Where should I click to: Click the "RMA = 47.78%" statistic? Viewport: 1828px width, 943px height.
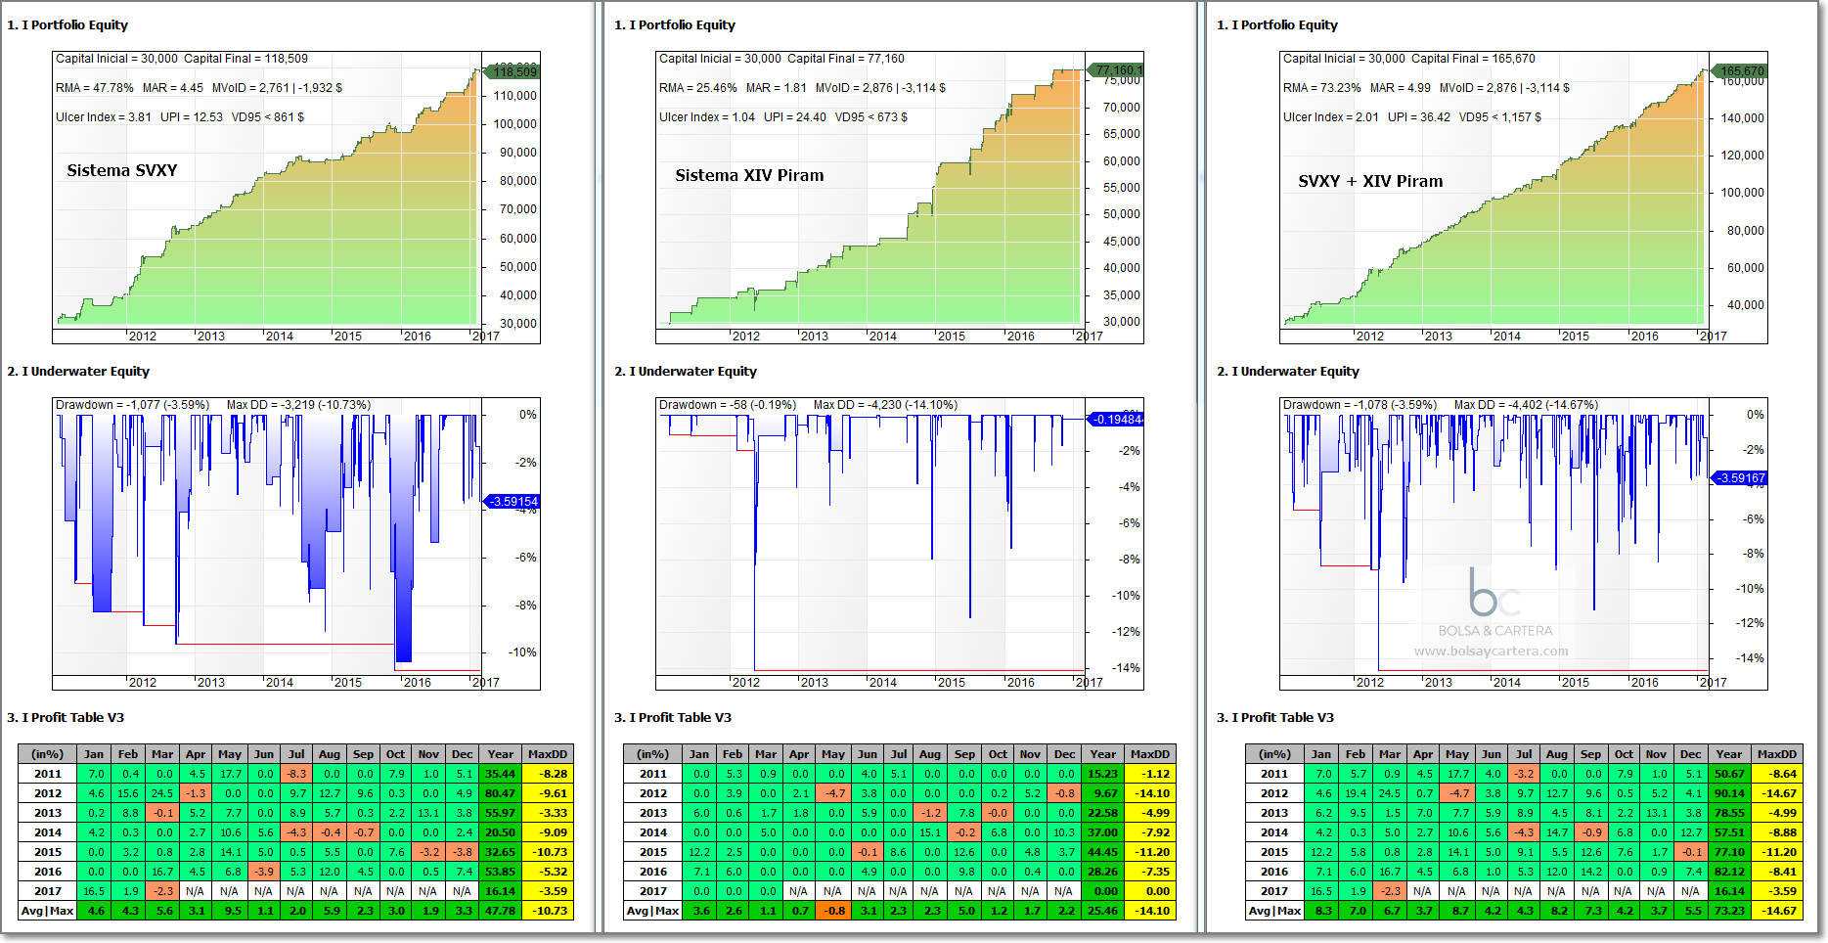point(95,88)
